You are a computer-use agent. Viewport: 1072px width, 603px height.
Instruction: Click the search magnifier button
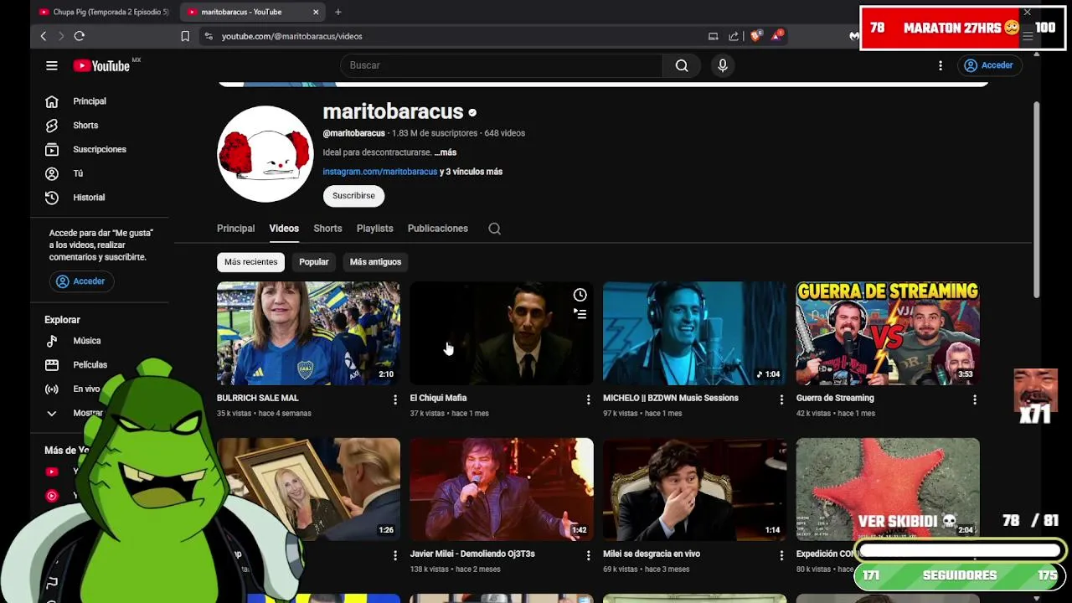[x=682, y=65]
